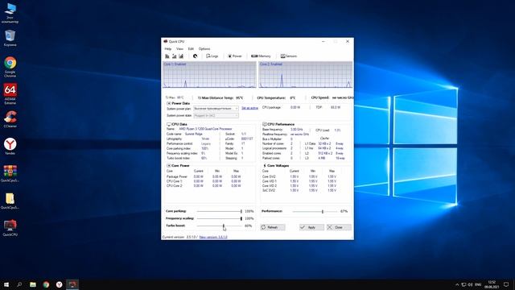
Task: Click the CPU Core 2 power row label
Action: tap(174, 186)
